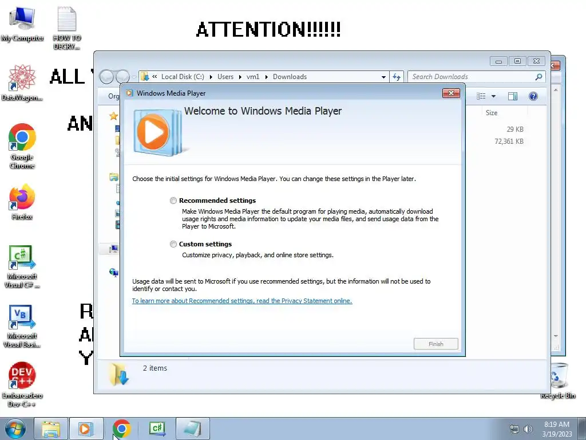Toggle the preview pane button

tap(513, 96)
